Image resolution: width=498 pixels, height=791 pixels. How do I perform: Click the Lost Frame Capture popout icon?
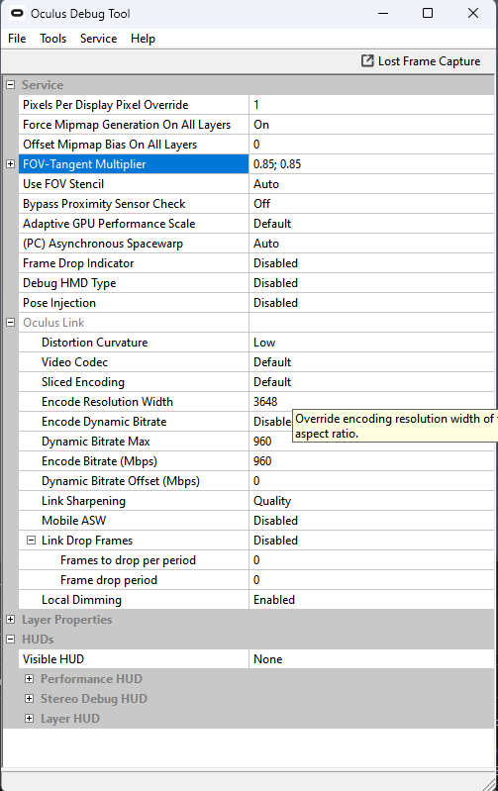click(367, 61)
